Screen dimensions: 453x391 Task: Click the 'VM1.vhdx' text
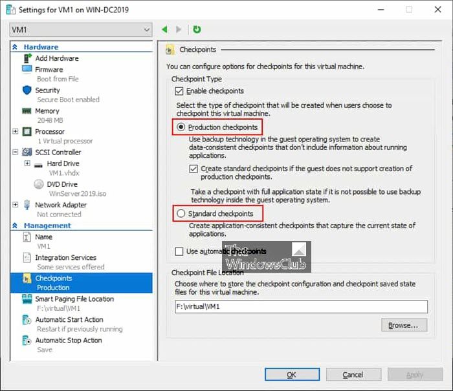pos(64,173)
